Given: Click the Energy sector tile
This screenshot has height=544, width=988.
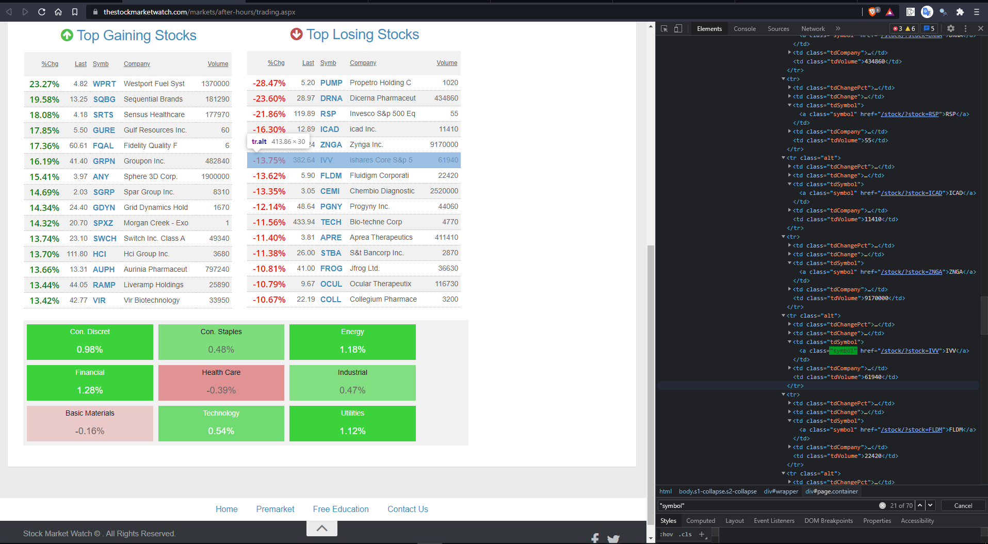Looking at the screenshot, I should click(x=352, y=342).
